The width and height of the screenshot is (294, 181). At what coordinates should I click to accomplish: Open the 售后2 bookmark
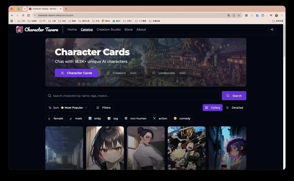tap(106, 21)
